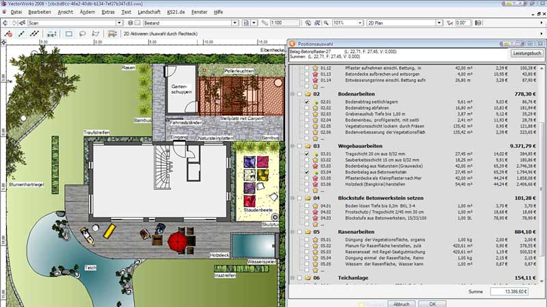Click the zoom magnifier icon beside 101%

pos(326,23)
